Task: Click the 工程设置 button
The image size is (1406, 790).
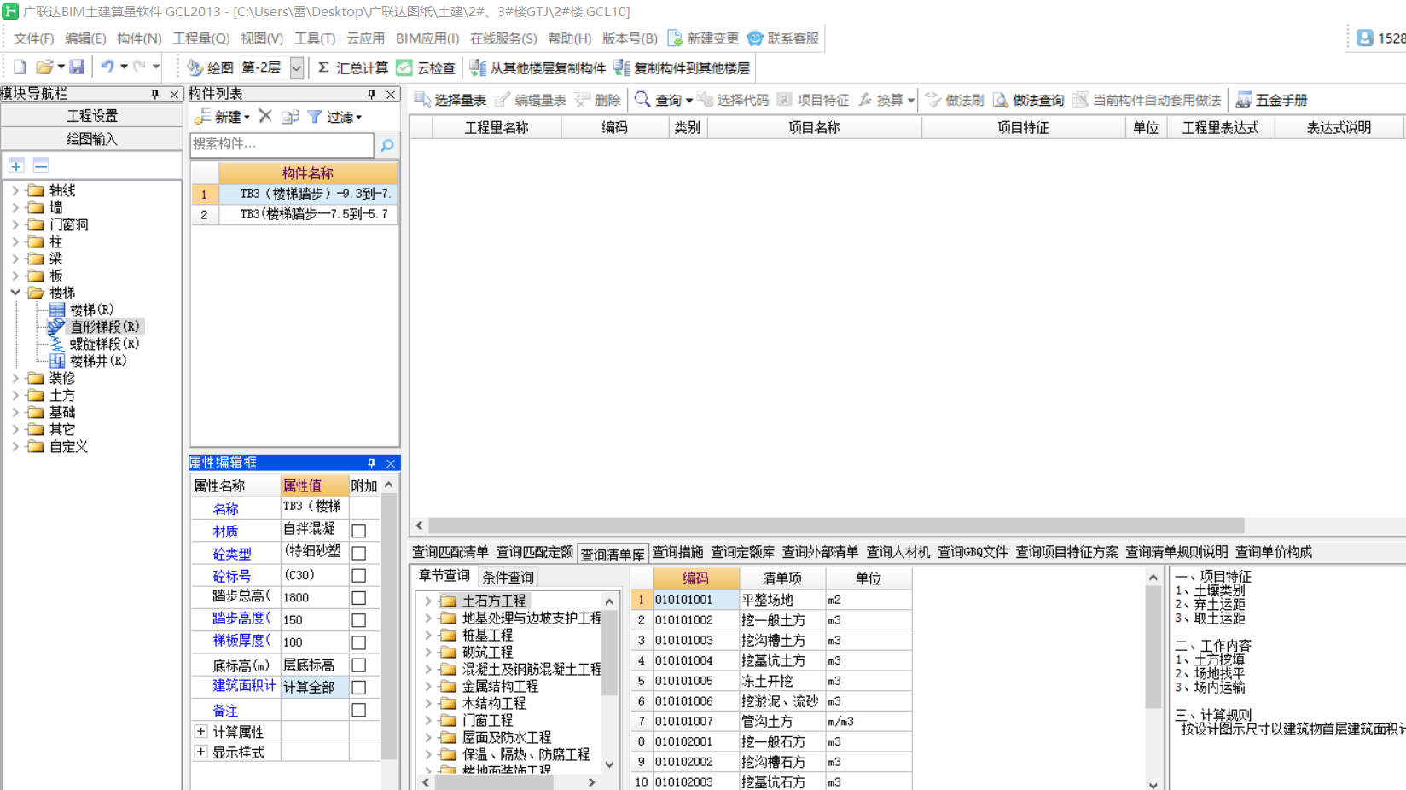Action: coord(91,115)
